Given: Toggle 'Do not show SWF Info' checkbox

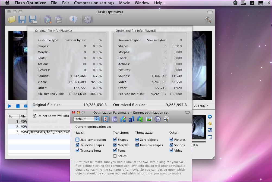Looking at the screenshot, I should [34, 116].
